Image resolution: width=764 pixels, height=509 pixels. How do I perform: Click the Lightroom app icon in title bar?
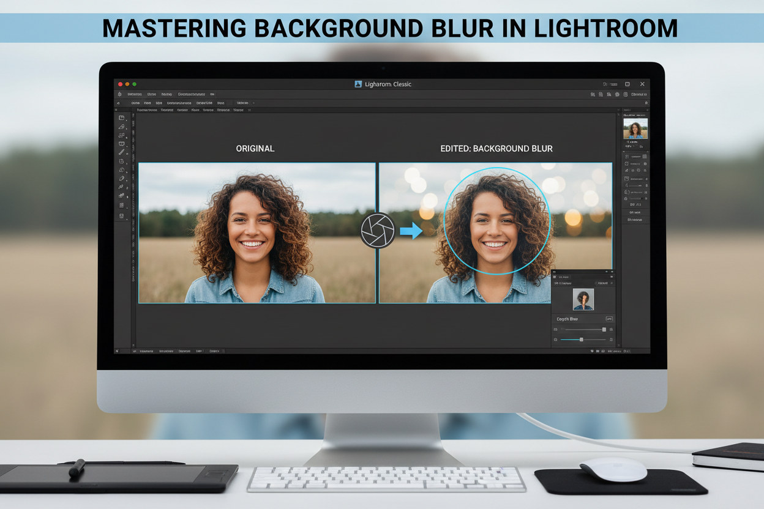(358, 84)
